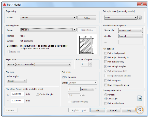Increase number of copies with up arrow
The image size is (149, 118).
[90, 63]
